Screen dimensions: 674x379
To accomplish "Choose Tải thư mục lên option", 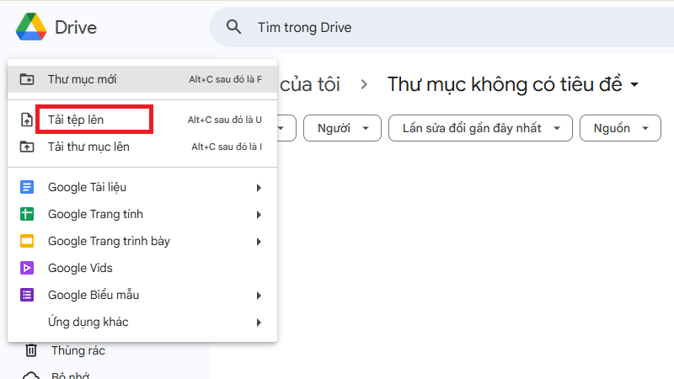I will tap(88, 147).
